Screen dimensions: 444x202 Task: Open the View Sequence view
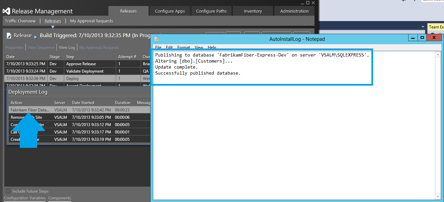[41, 47]
